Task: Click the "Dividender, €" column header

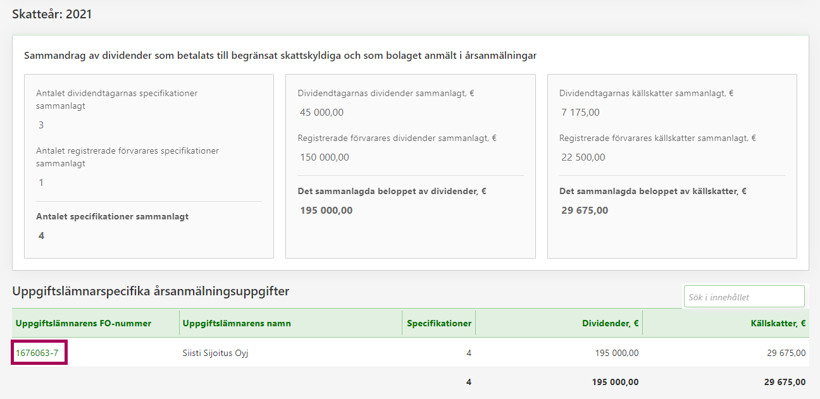Action: point(610,323)
